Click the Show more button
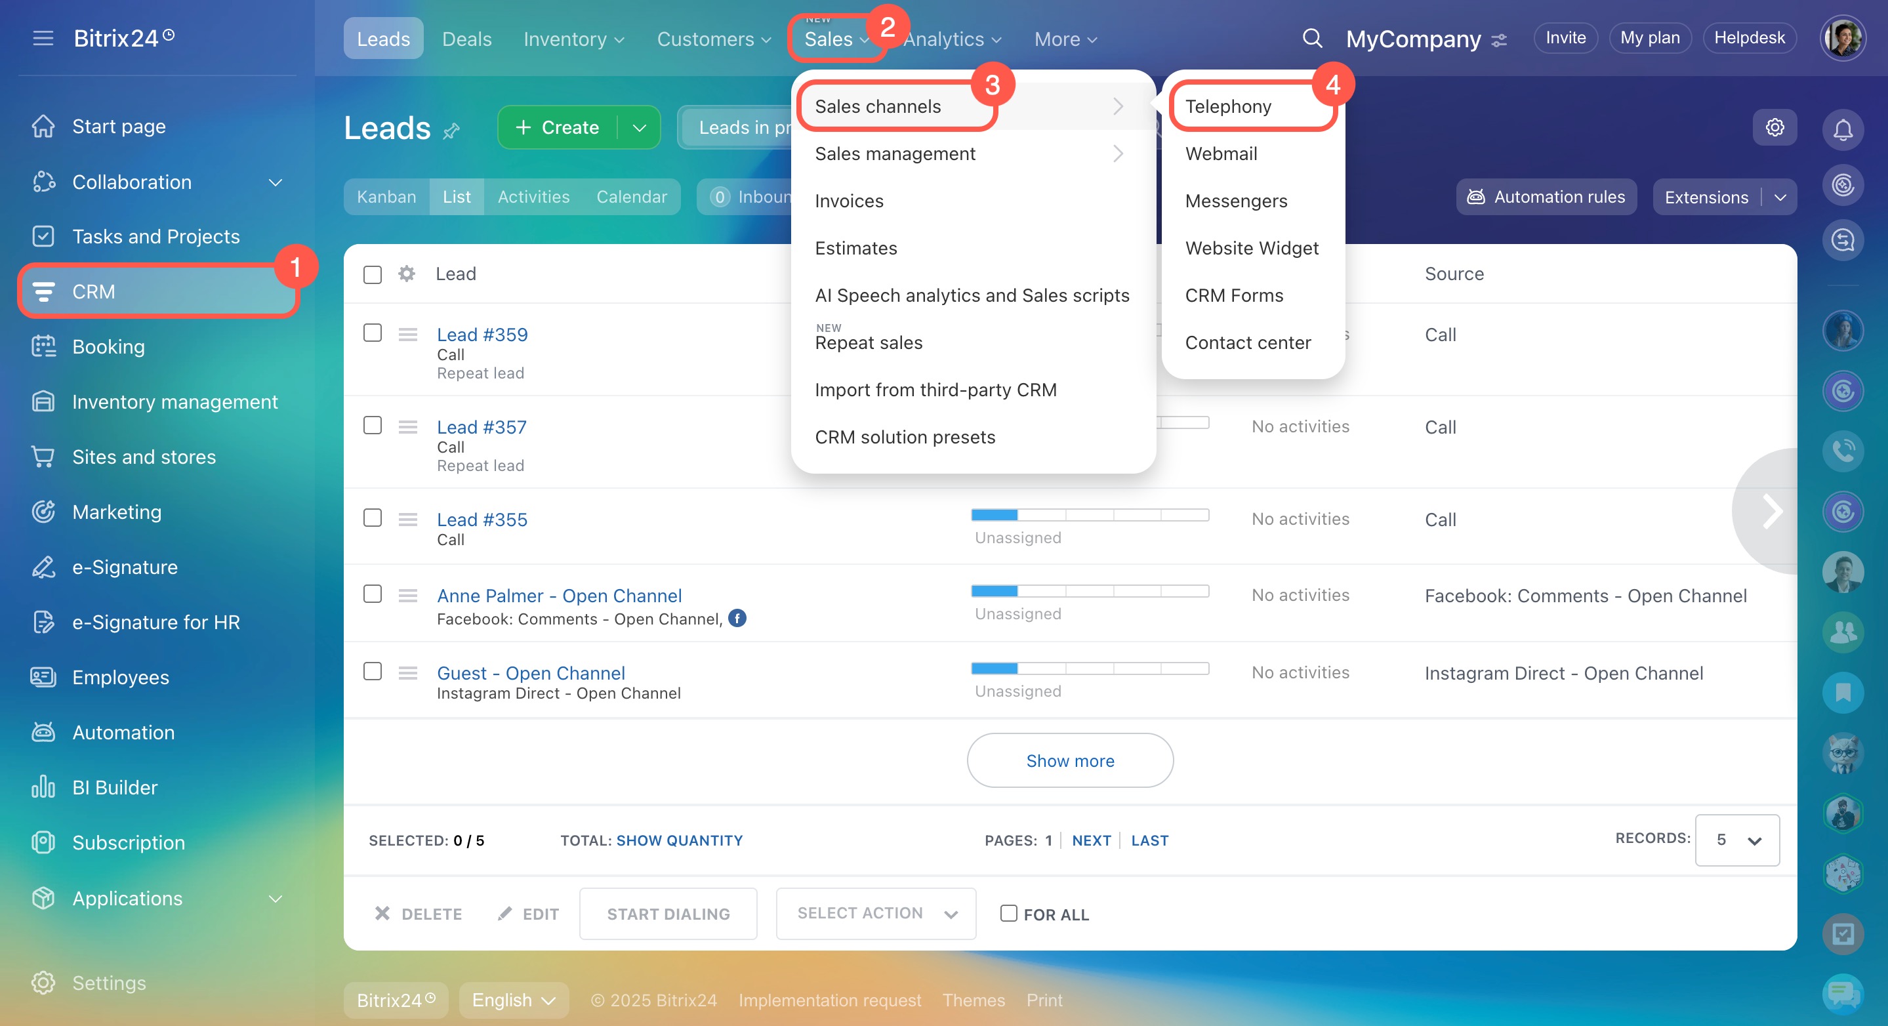 (x=1069, y=761)
